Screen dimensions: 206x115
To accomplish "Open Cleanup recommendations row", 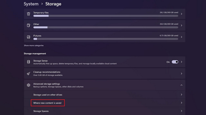I will click(x=105, y=73).
